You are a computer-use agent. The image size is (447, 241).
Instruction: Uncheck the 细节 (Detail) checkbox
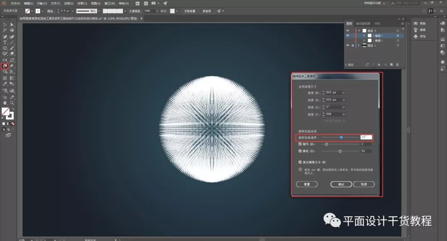tap(300, 144)
